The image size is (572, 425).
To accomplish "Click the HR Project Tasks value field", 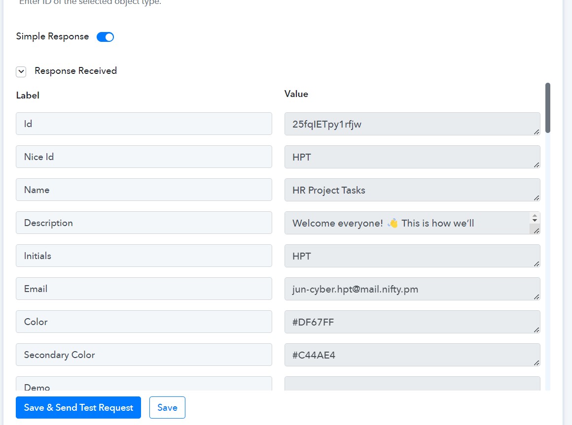I will 412,190.
